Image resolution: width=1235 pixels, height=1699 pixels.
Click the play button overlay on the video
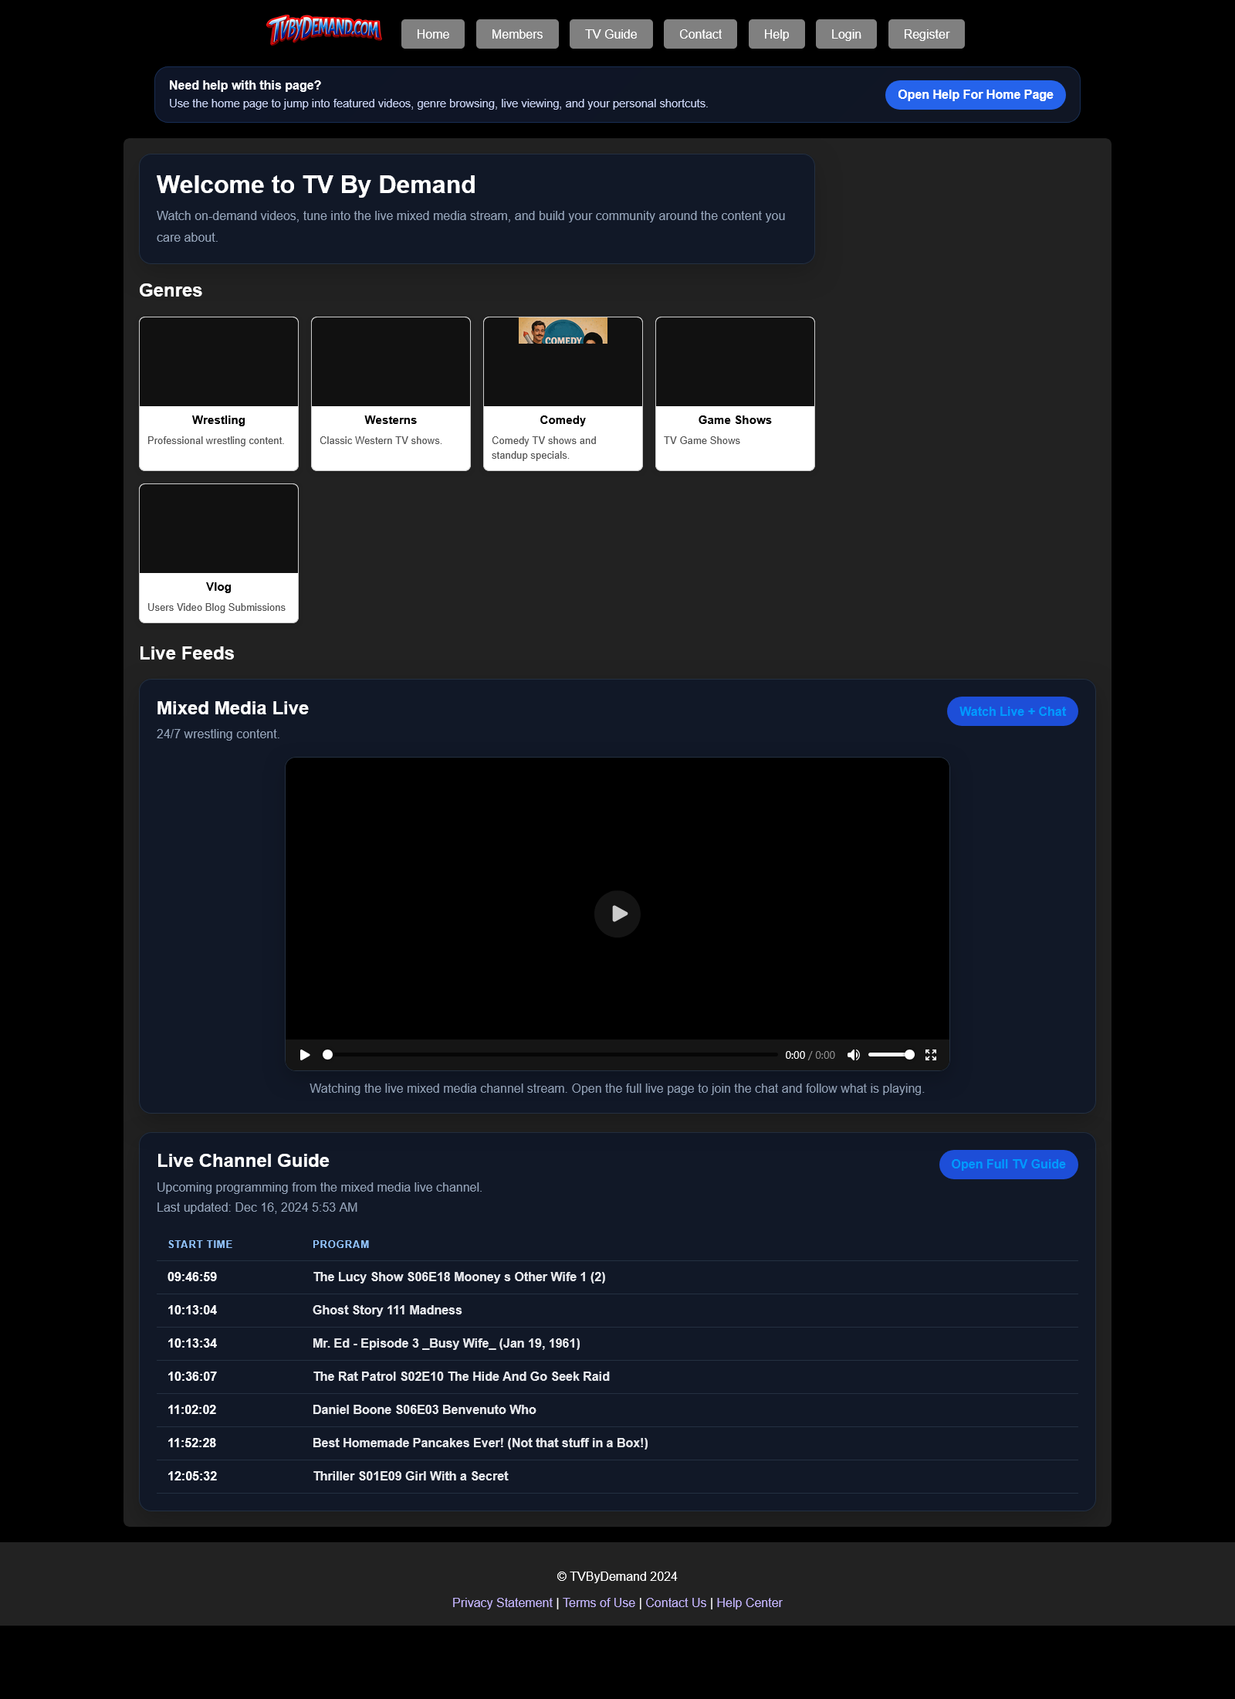click(x=617, y=914)
